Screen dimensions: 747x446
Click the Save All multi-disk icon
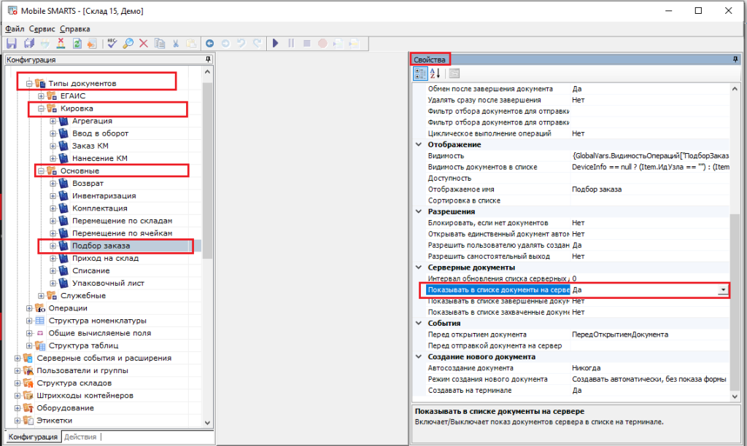point(29,43)
